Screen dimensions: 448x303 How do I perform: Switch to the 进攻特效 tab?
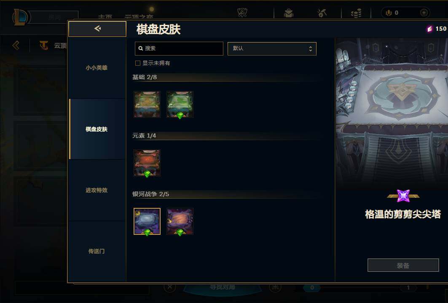point(97,190)
